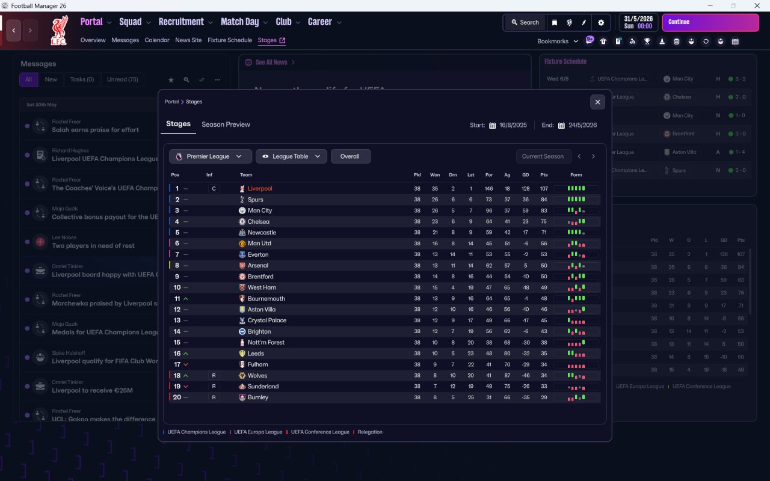Image resolution: width=770 pixels, height=481 pixels.
Task: Show previous season with left chevron
Action: click(x=579, y=156)
